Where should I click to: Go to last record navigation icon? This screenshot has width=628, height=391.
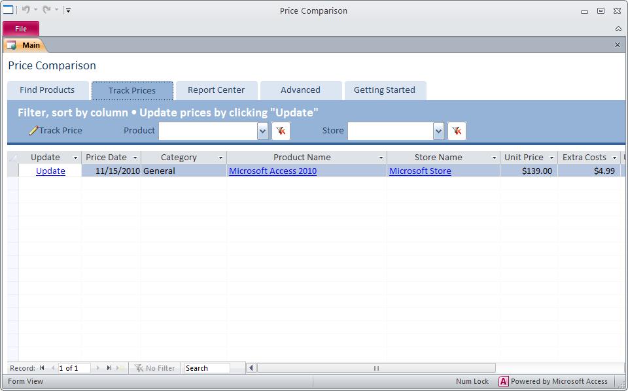(109, 368)
